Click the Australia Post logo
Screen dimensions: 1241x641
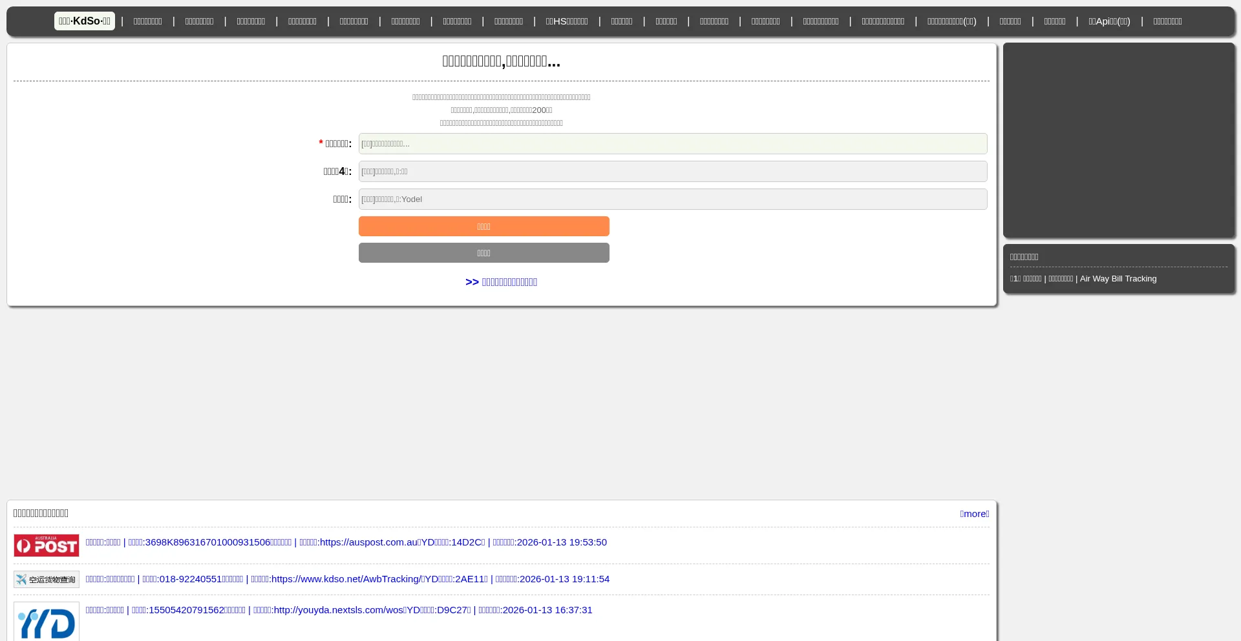click(x=46, y=545)
